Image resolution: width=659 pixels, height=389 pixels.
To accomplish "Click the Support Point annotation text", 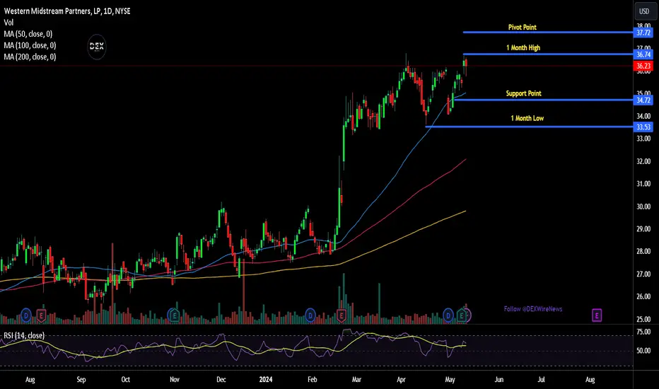I will (x=524, y=93).
